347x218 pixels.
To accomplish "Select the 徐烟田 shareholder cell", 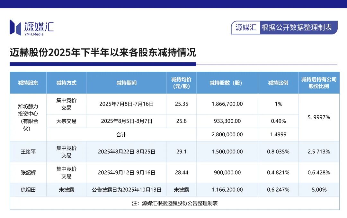I will (x=28, y=190).
